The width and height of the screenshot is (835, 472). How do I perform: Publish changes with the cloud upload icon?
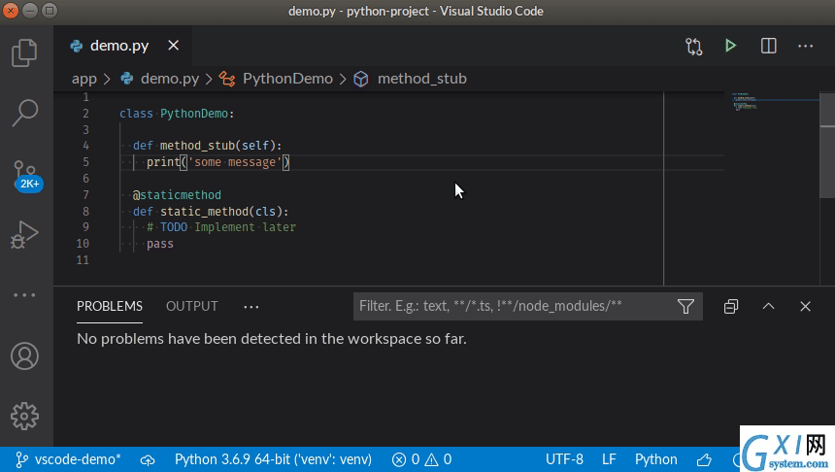coord(148,459)
